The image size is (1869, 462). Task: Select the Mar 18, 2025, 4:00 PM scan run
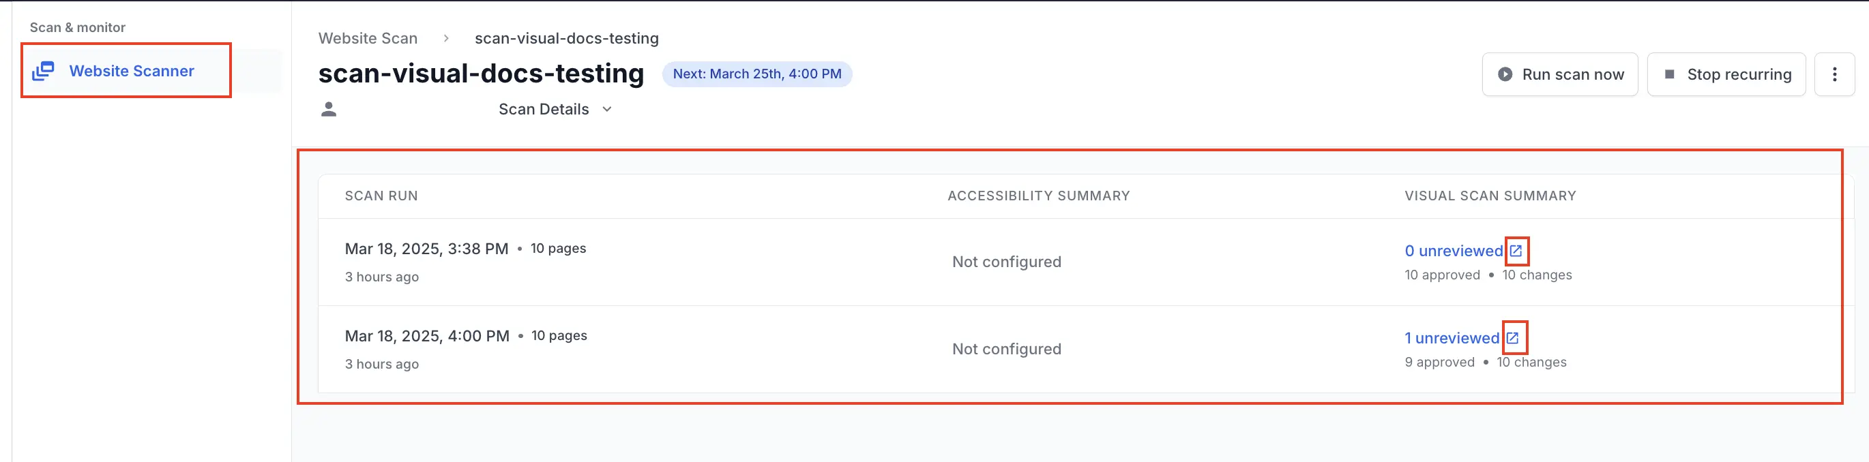click(427, 336)
